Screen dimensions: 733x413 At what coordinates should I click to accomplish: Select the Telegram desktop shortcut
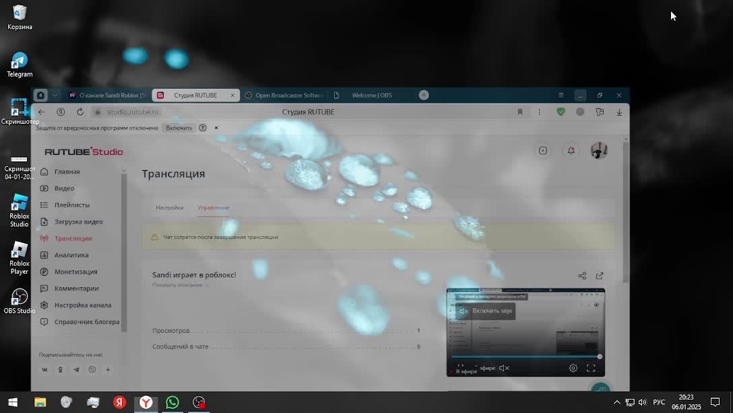19,65
